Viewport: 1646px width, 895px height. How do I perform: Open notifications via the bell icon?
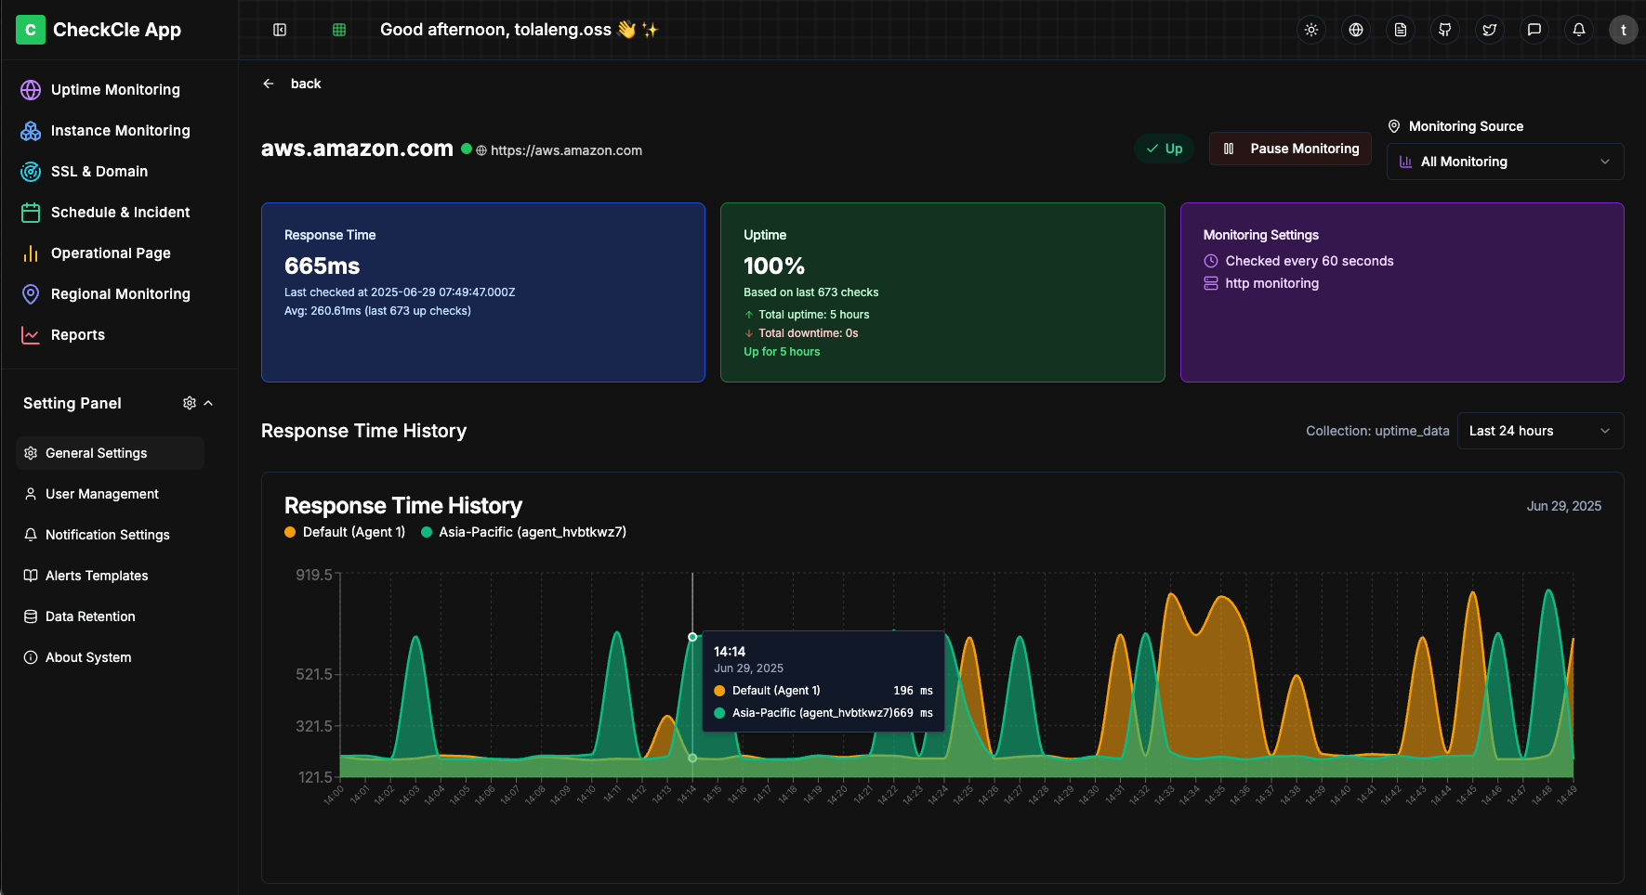[1578, 30]
